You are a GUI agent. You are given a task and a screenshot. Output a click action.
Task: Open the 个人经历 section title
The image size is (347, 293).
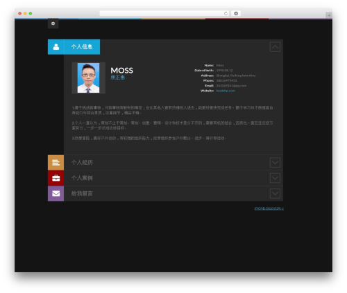82,163
